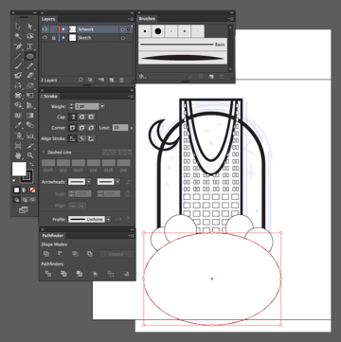Screen dimensions: 341x342
Task: Align stroke to center option
Action: click(73, 138)
